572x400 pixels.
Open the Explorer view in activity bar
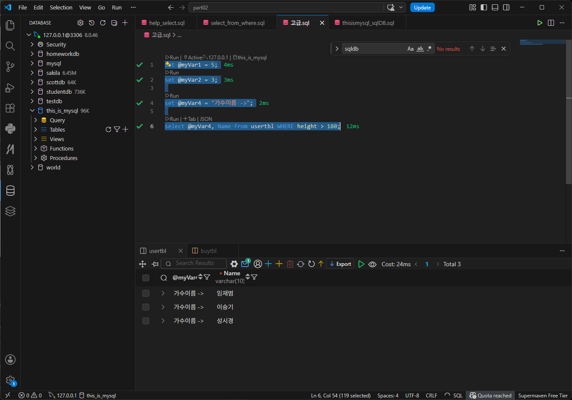pyautogui.click(x=10, y=25)
